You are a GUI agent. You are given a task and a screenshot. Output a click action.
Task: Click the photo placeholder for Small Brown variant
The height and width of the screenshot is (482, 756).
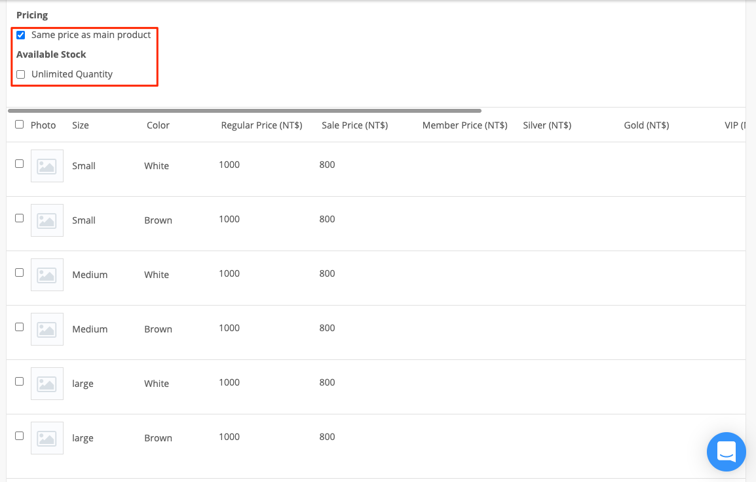tap(47, 220)
